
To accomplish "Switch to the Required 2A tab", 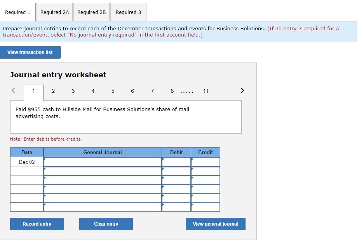I will click(54, 12).
